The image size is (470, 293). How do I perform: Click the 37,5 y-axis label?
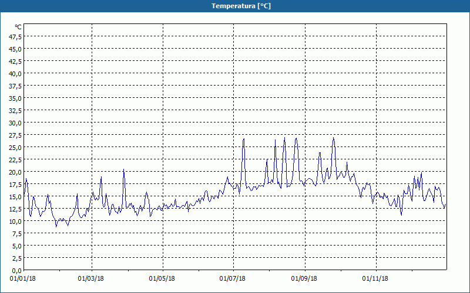(x=16, y=86)
